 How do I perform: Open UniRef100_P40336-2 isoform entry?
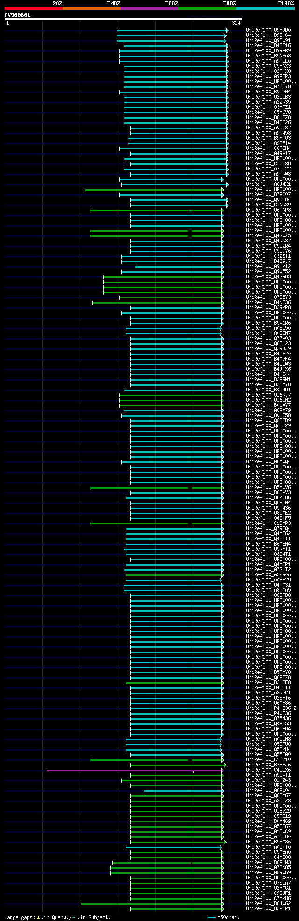tap(271, 708)
